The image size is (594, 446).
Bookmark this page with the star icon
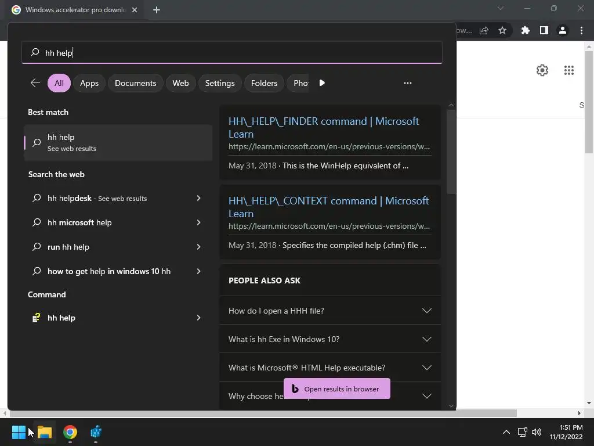click(x=502, y=30)
